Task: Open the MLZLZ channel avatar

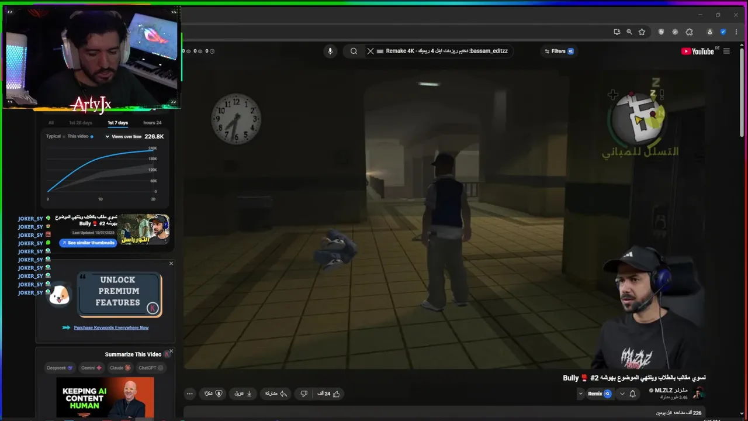Action: tap(698, 394)
